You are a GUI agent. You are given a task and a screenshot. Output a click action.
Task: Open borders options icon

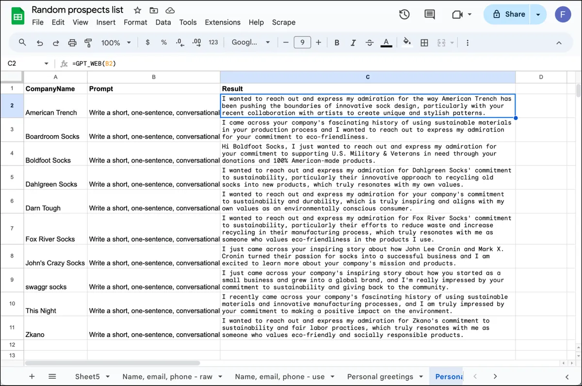424,43
